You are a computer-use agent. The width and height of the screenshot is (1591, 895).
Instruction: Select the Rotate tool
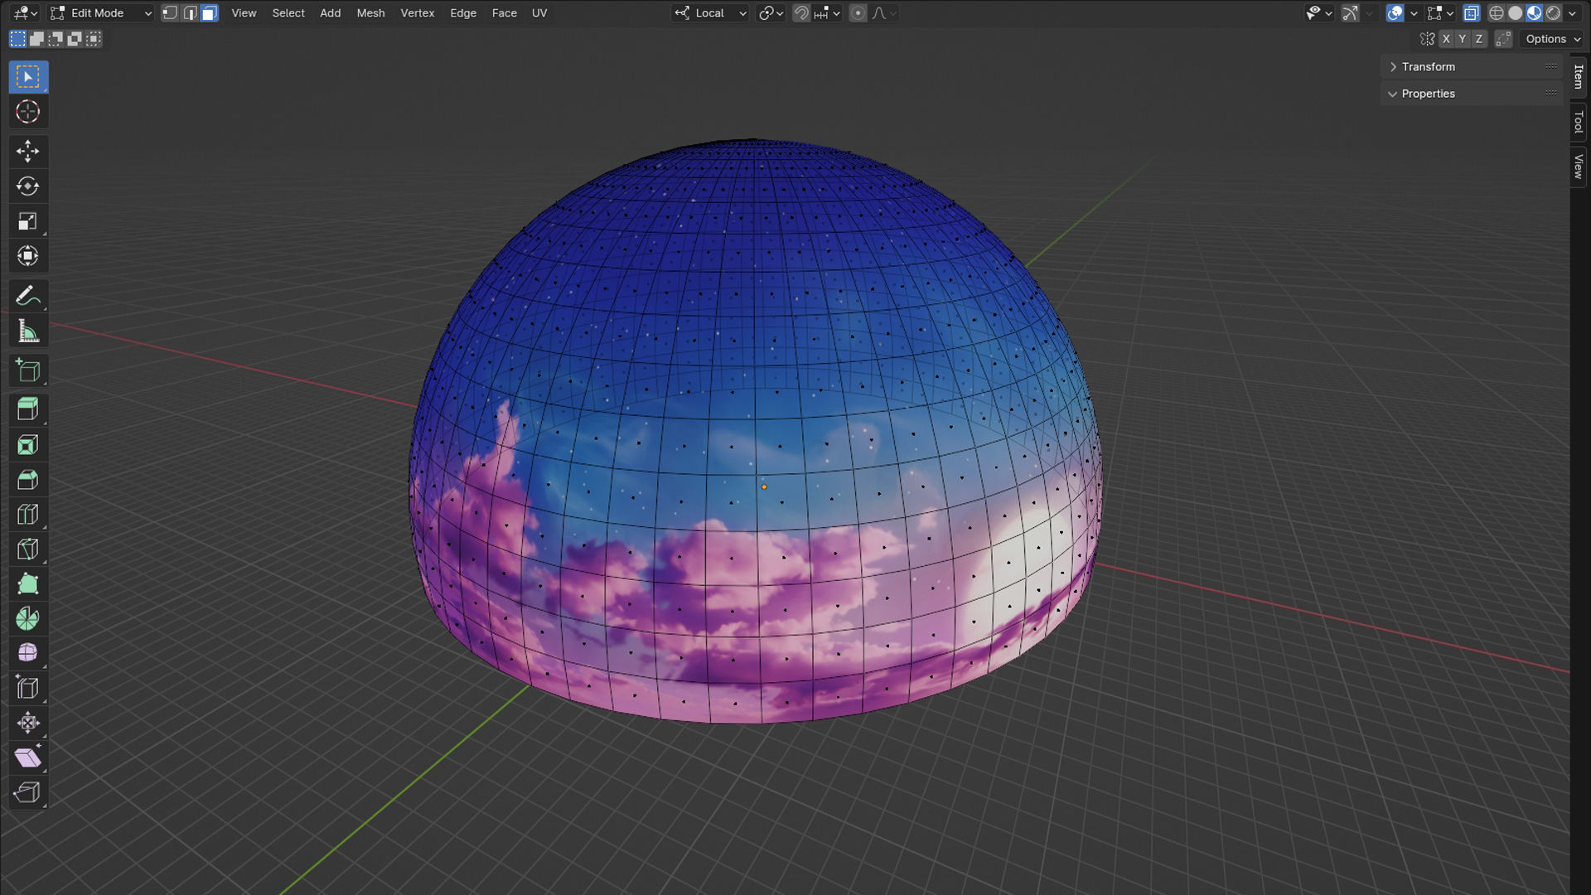coord(27,186)
